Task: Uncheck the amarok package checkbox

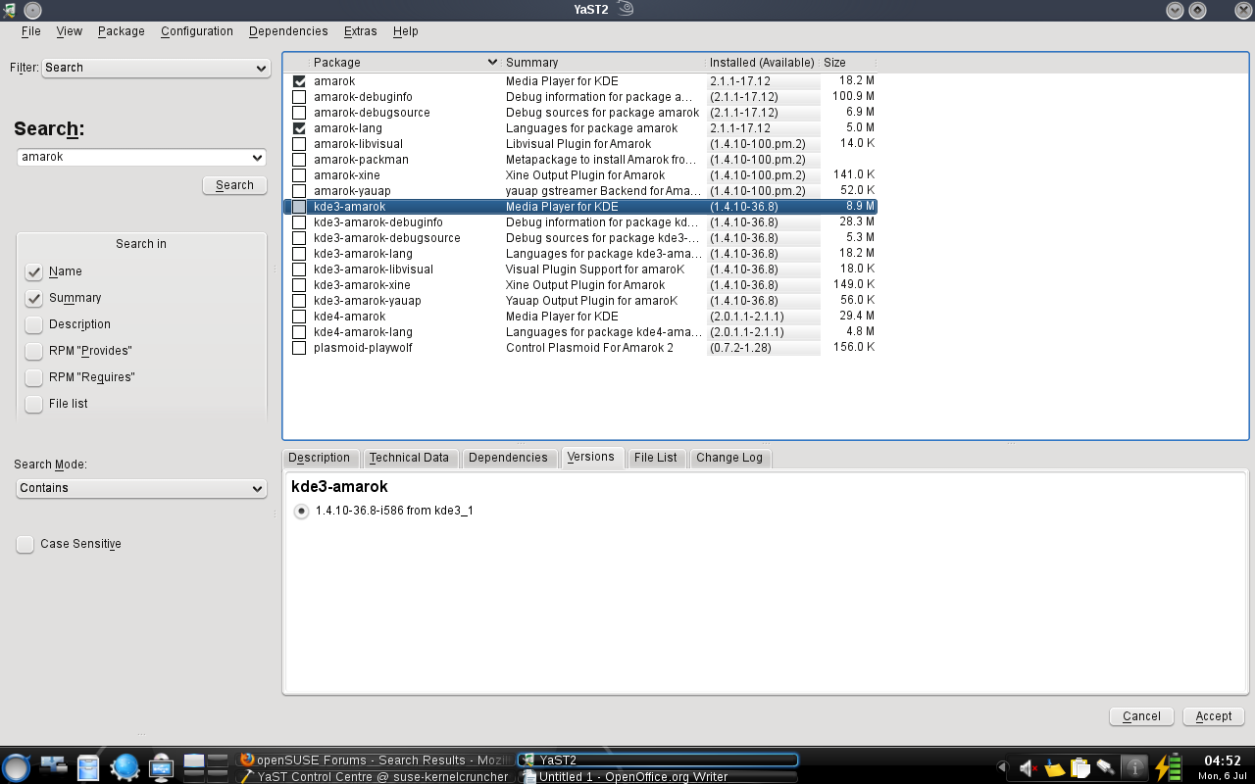Action: 299,81
